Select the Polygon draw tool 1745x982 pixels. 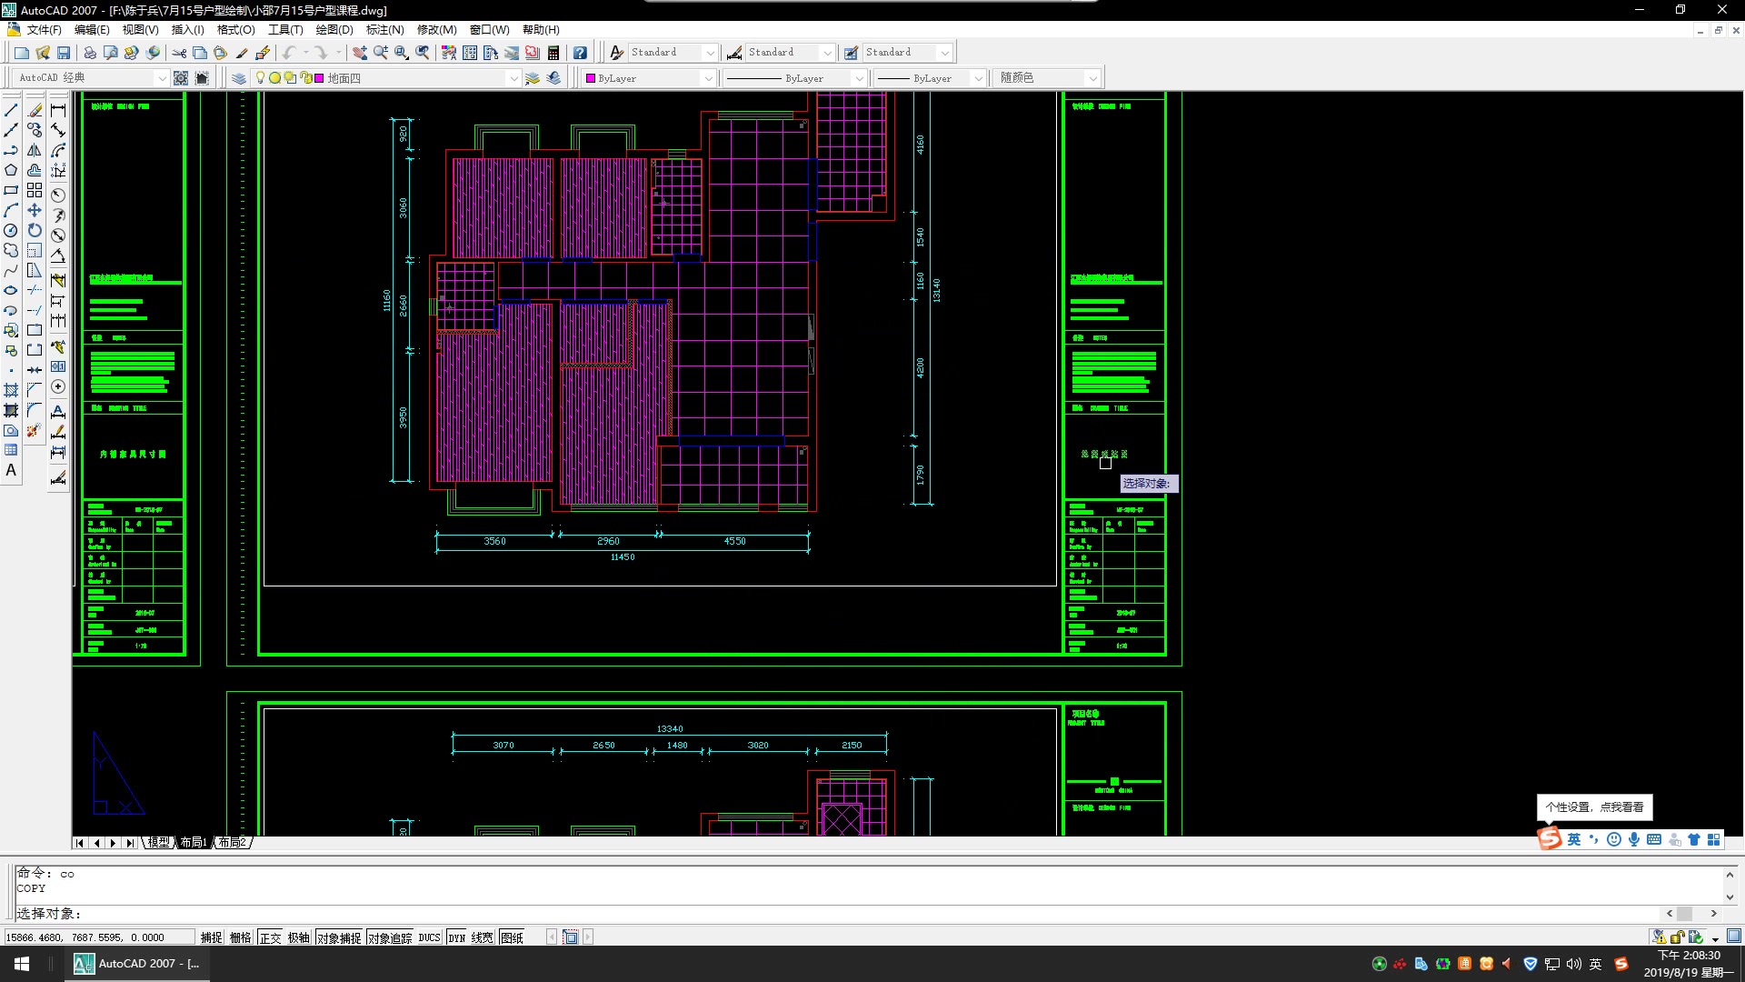(x=11, y=170)
